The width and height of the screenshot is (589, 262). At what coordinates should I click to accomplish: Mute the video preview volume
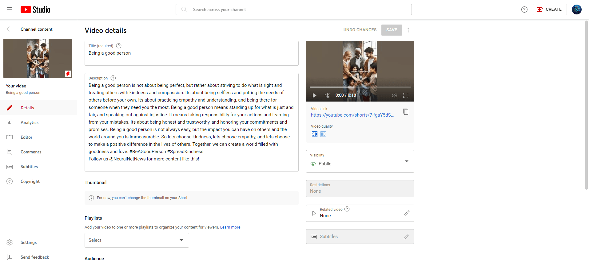coord(327,95)
